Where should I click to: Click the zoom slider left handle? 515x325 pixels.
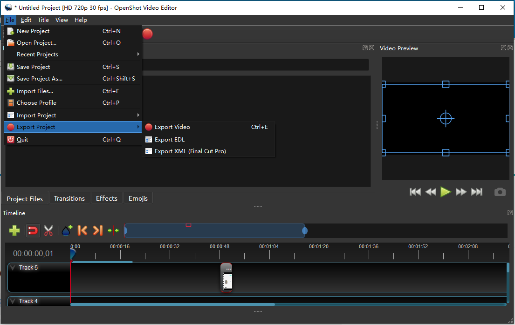(125, 231)
